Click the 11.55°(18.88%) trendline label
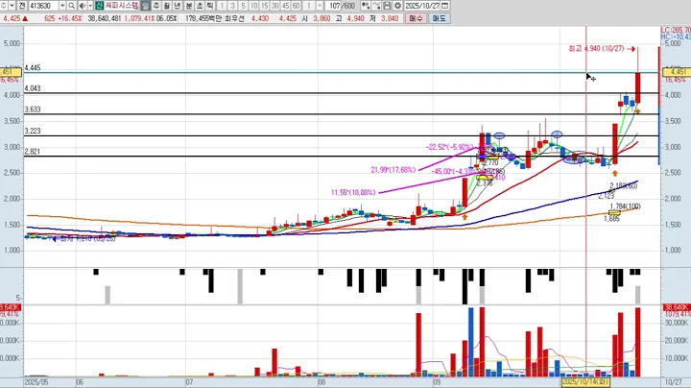 353,193
